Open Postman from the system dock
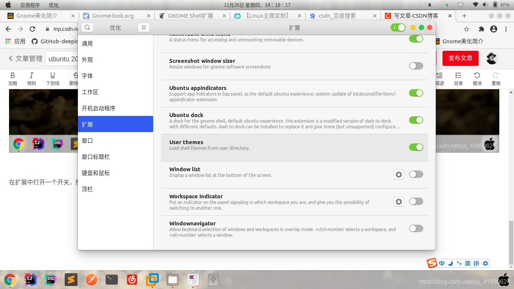Screen dimensions: 514x289 (91, 280)
